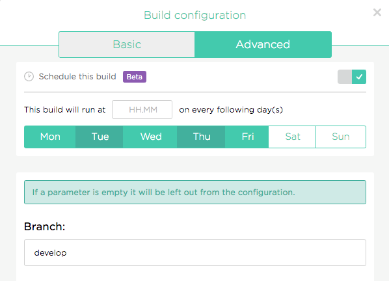Enable Sun in the build schedule
The image size is (389, 281).
pos(340,137)
